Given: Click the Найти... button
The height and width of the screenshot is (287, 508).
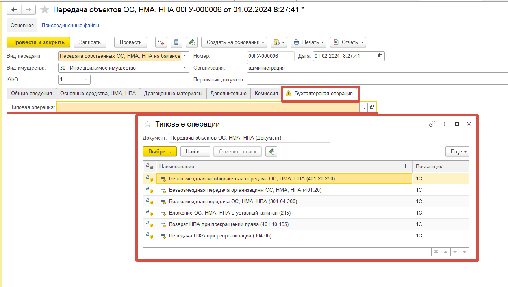Looking at the screenshot, I should (x=195, y=151).
